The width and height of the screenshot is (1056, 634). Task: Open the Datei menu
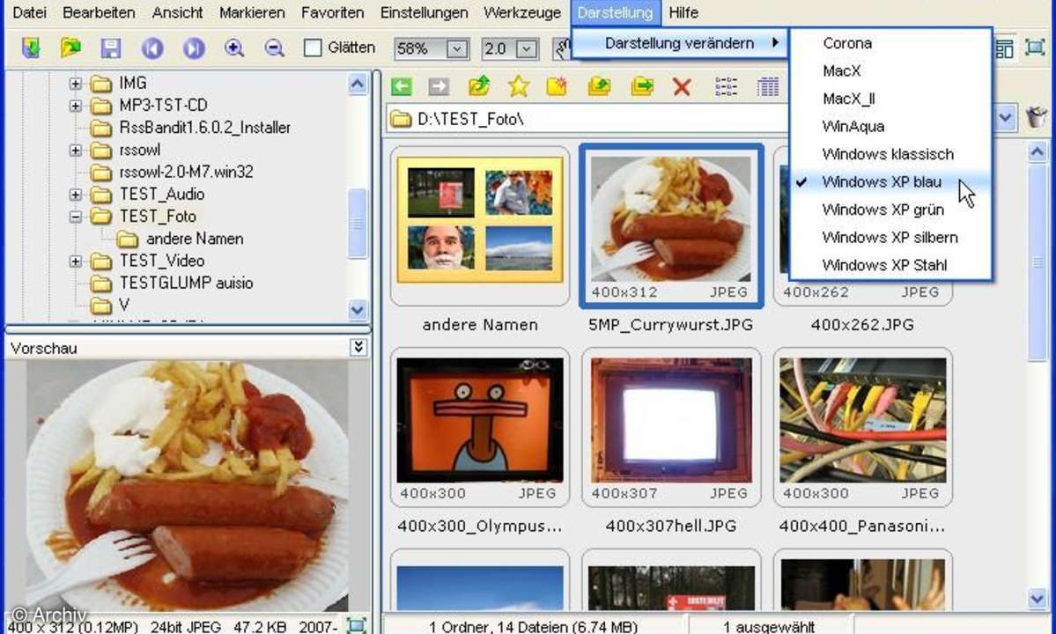tap(30, 12)
